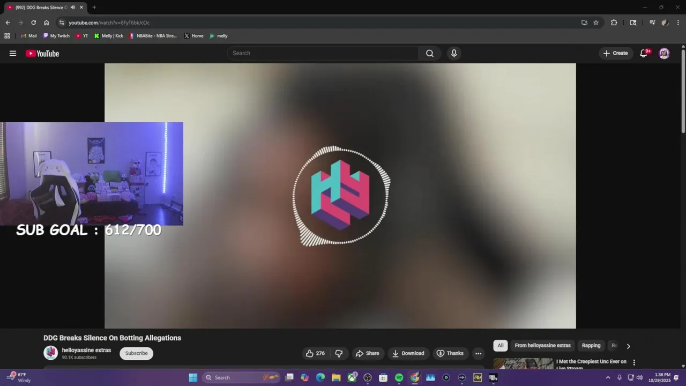The height and width of the screenshot is (386, 686).
Task: Open File Explorer from the taskbar
Action: point(336,377)
